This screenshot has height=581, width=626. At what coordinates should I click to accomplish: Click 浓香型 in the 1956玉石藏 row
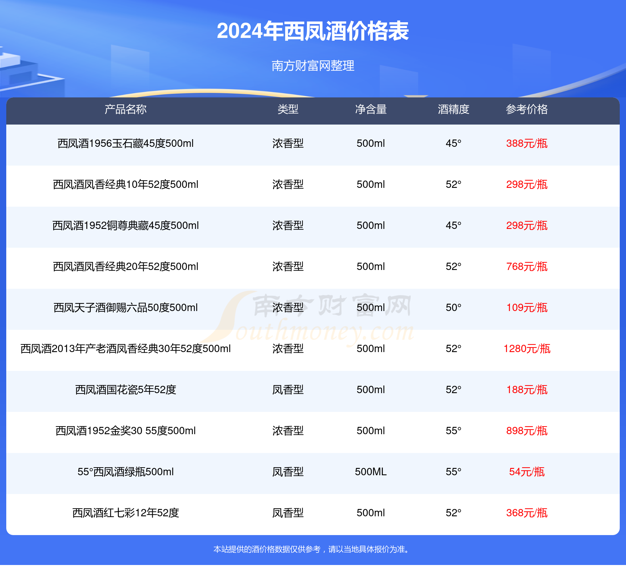(x=288, y=143)
